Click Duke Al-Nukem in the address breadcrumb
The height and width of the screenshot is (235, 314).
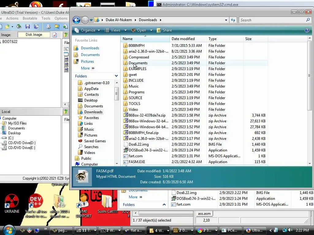point(119,20)
